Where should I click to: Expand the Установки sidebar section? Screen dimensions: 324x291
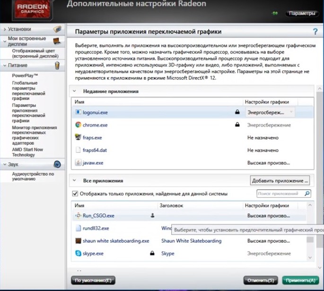[5, 29]
